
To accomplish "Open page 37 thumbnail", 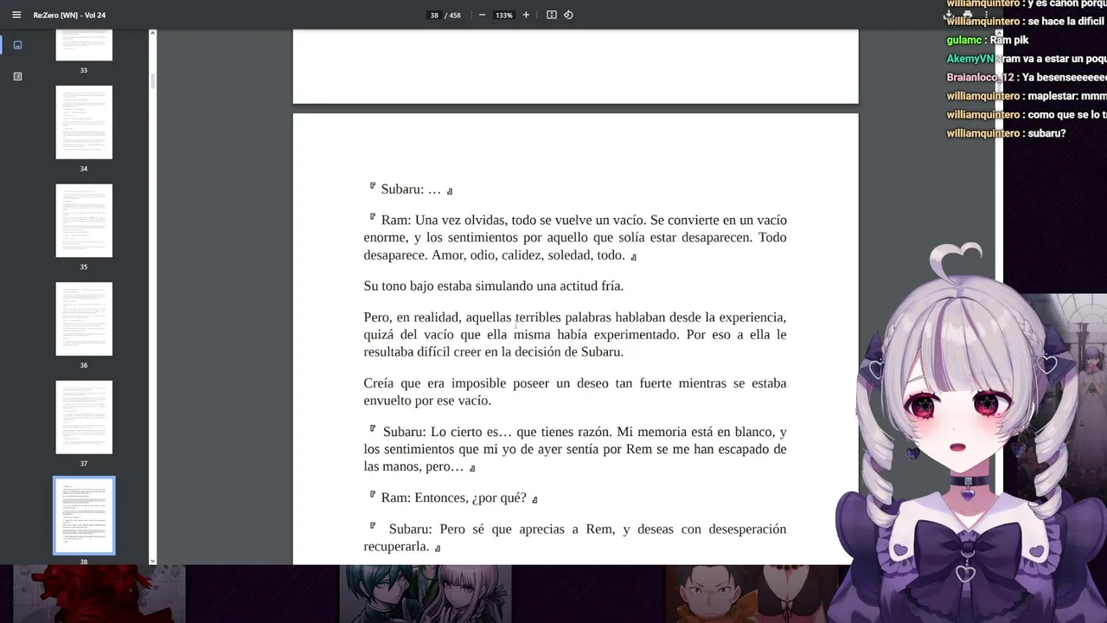I will tap(84, 417).
